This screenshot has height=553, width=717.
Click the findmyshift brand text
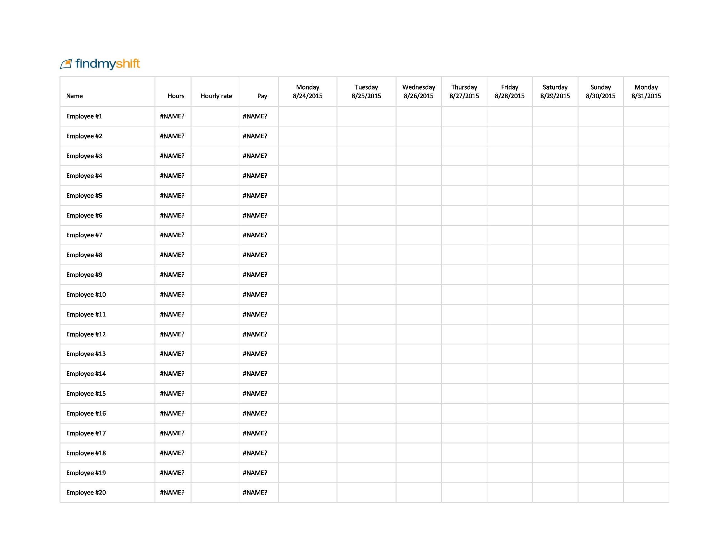pyautogui.click(x=108, y=64)
